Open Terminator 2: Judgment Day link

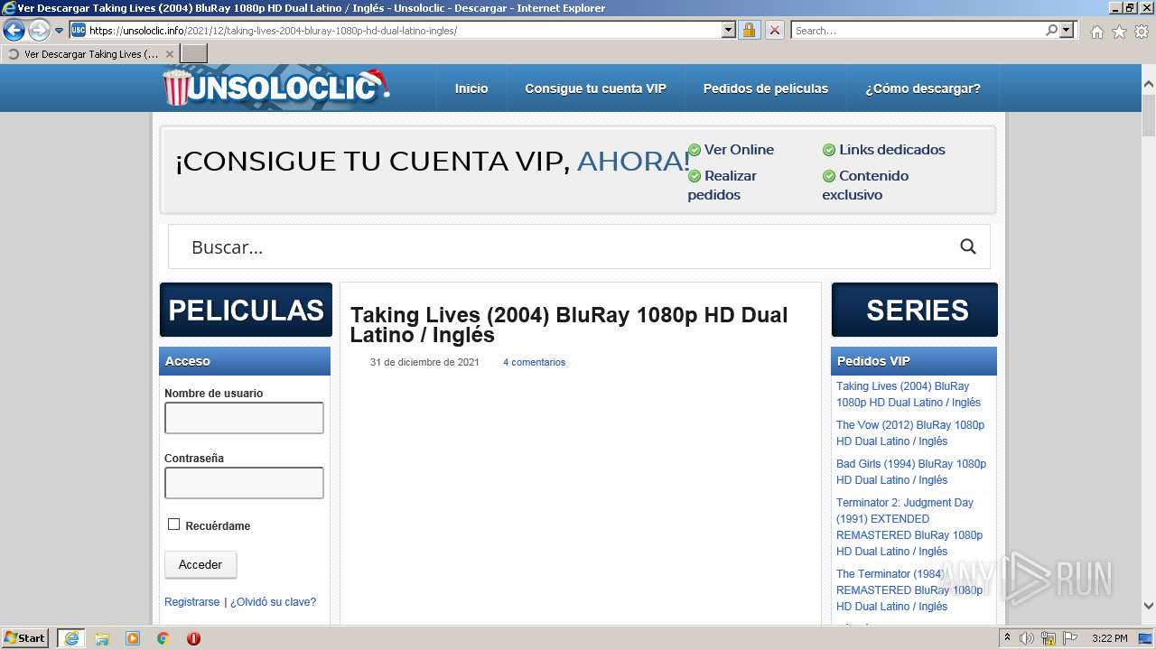909,527
